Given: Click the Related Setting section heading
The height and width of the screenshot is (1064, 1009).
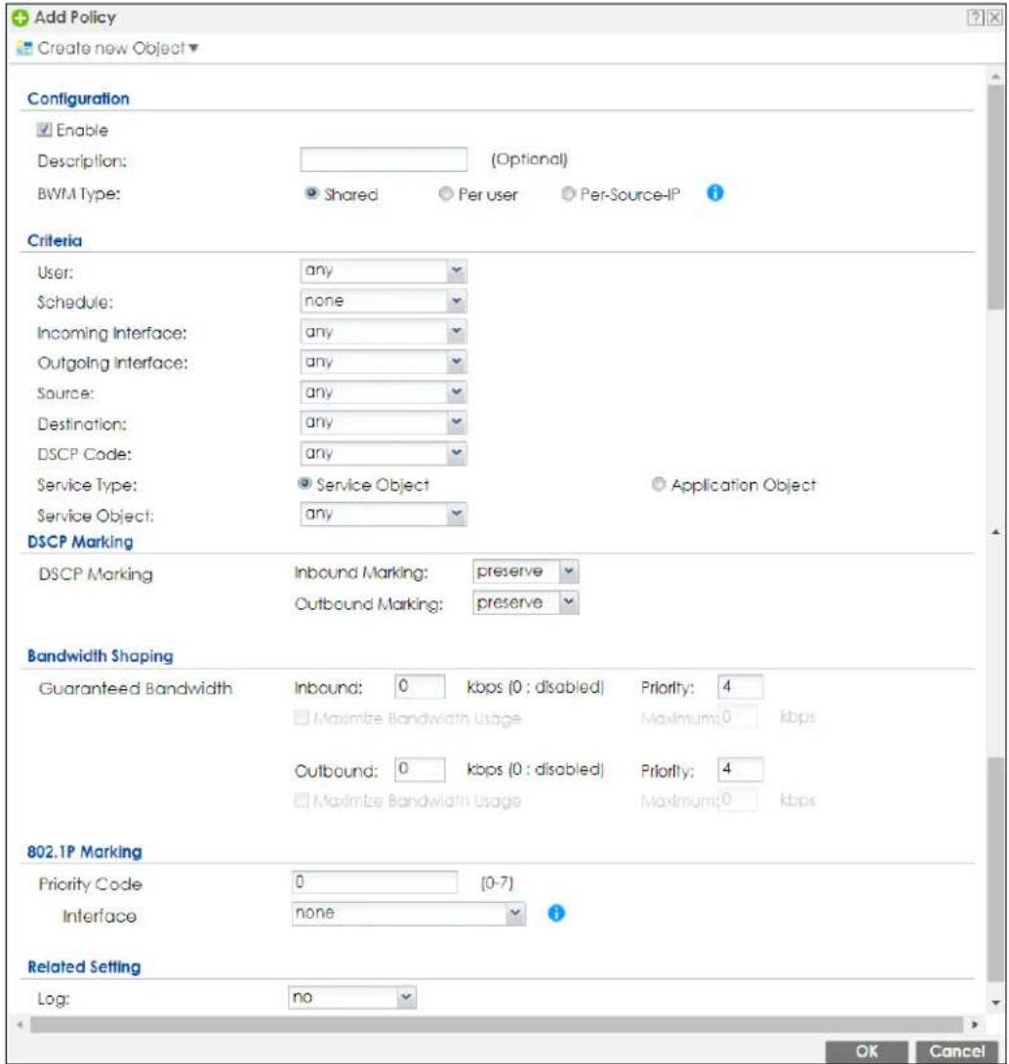Looking at the screenshot, I should click(84, 967).
